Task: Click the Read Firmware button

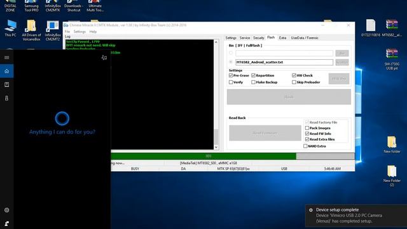Action: (265, 133)
